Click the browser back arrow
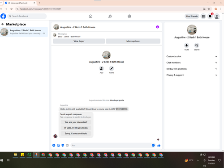 1,9
